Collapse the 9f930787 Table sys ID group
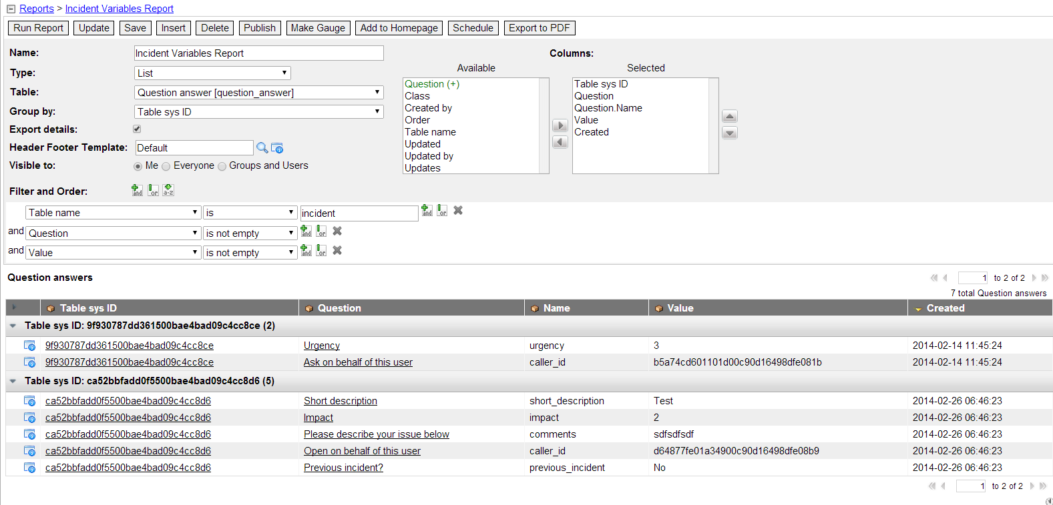Screen dimensions: 1053x505 pos(13,326)
